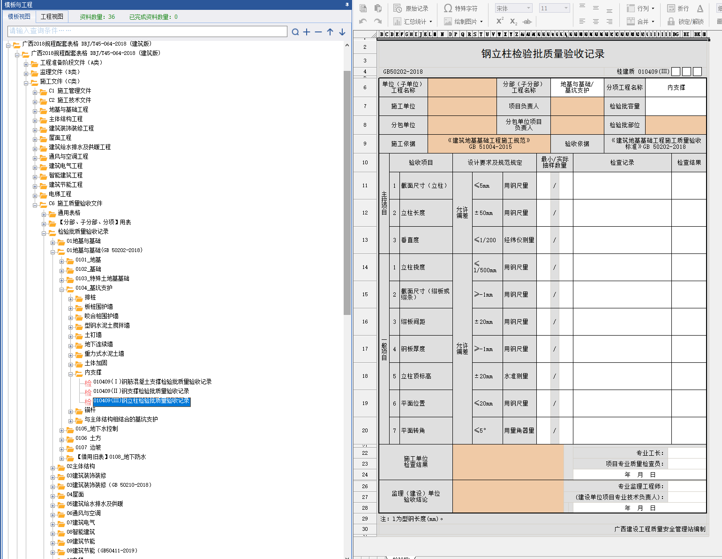Screen dimensions: 722x559
Task: Collapse the 内支撑 tree node
Action: point(70,374)
